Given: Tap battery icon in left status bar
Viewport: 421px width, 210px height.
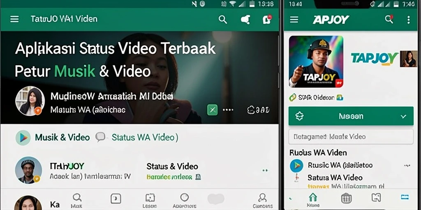Looking at the screenshot, I should (x=252, y=4).
